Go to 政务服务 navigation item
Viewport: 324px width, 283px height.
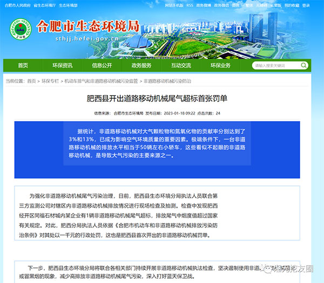(141, 65)
